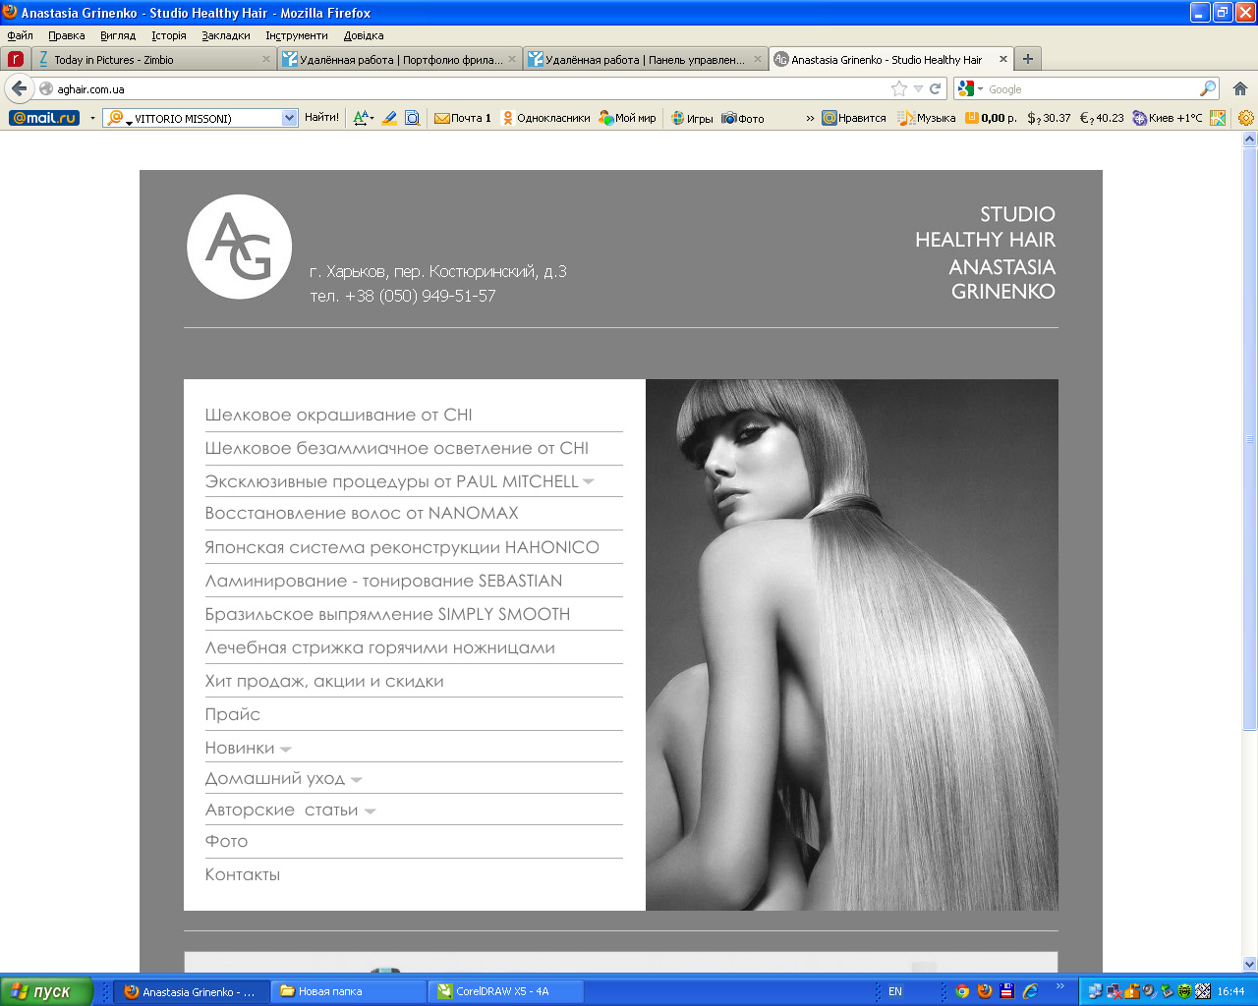Expand the Домашний уход submenu arrow
The image size is (1258, 1006).
356,780
